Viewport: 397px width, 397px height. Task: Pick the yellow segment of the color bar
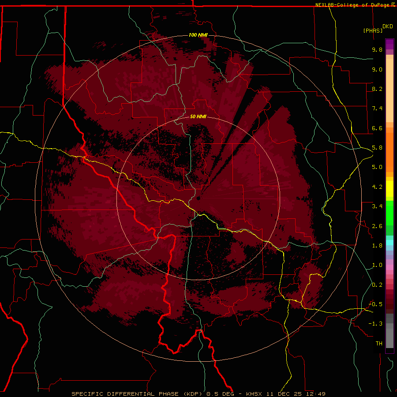[x=390, y=189]
